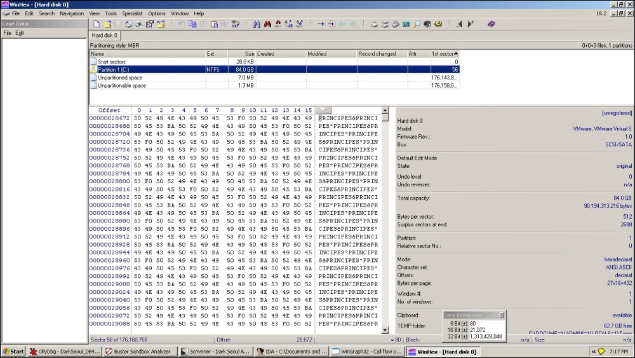Select the Start sectors row
Viewport: 635px width, 358px height.
274,62
